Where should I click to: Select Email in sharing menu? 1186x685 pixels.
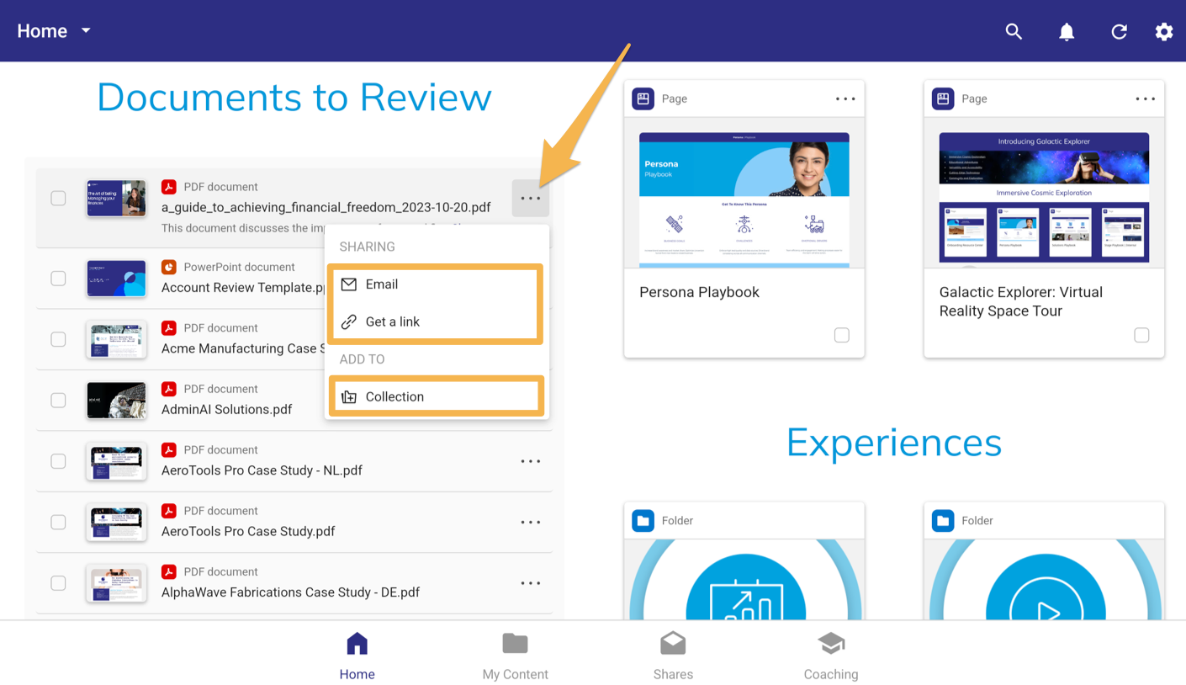[382, 284]
